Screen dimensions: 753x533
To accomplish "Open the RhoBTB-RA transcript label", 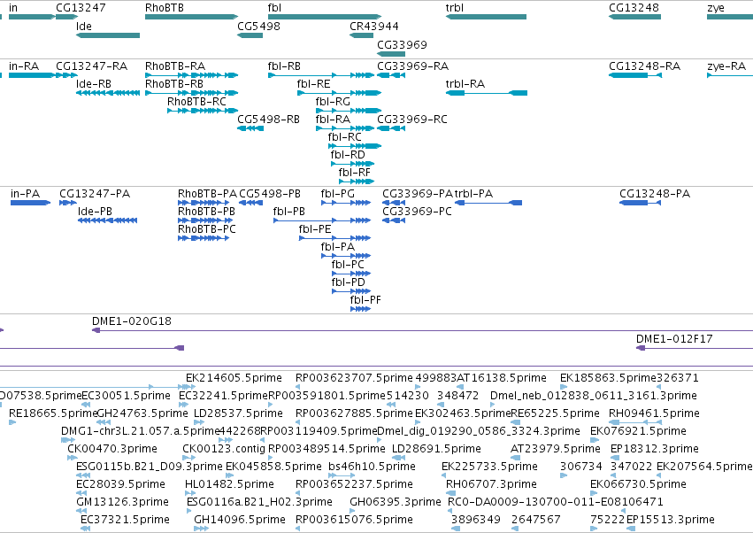I will coord(175,66).
